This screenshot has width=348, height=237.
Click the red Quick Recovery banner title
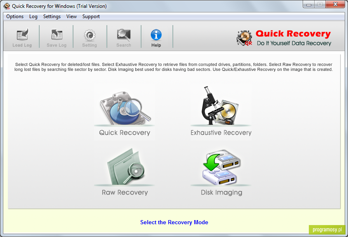[293, 34]
